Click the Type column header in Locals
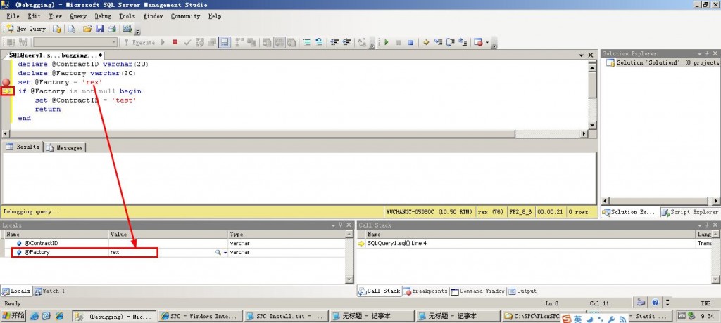 click(x=287, y=234)
